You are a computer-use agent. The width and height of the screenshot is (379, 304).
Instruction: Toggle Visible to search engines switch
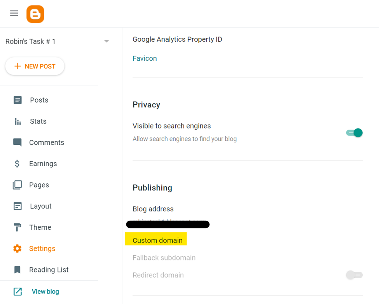pos(354,133)
